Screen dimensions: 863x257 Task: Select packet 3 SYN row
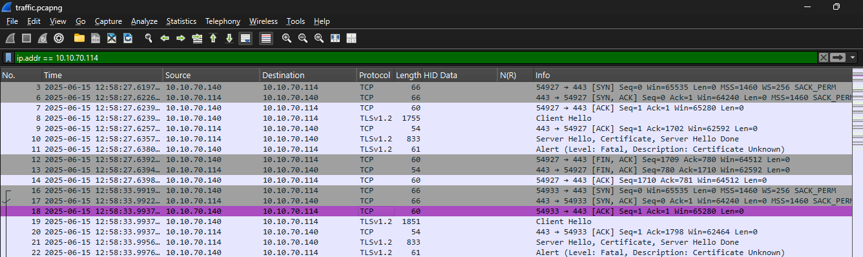point(426,87)
